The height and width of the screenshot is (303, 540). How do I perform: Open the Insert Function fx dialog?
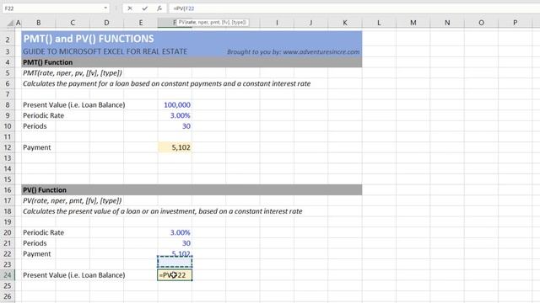point(159,8)
